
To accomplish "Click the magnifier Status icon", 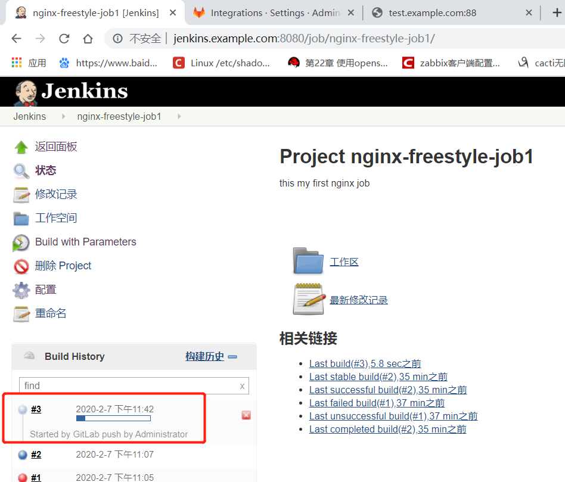I will [21, 171].
